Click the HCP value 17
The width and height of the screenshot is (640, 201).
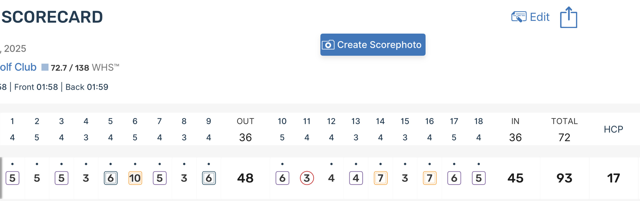coord(613,178)
